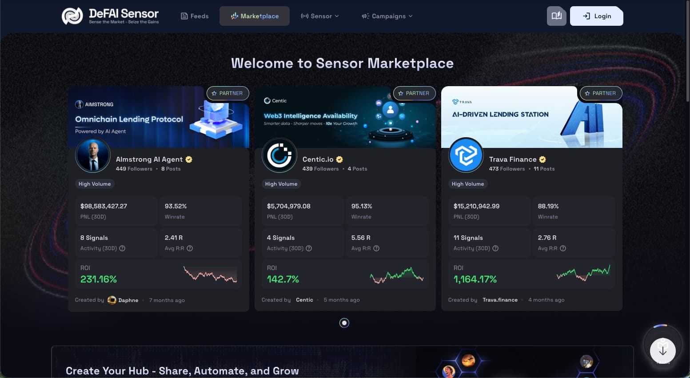Click PARTNER badge on Centic card

(x=414, y=93)
